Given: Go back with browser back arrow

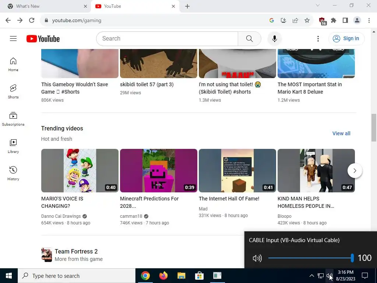Looking at the screenshot, I should click(8, 21).
